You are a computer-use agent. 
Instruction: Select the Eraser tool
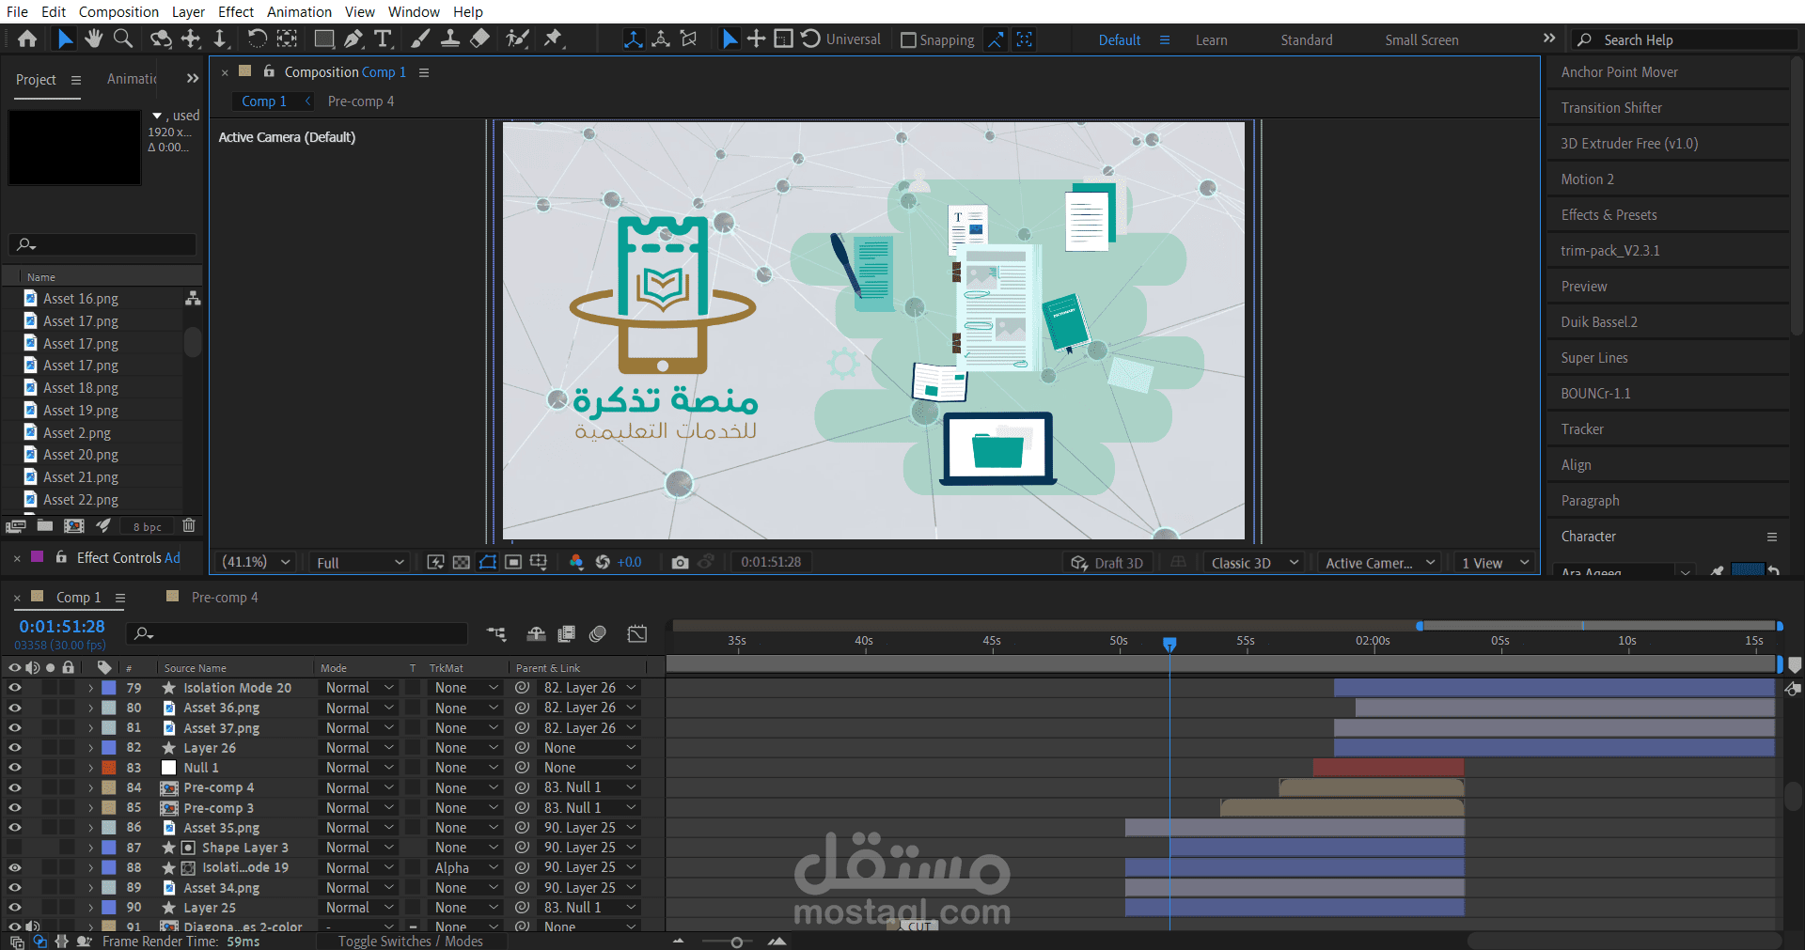(x=479, y=39)
